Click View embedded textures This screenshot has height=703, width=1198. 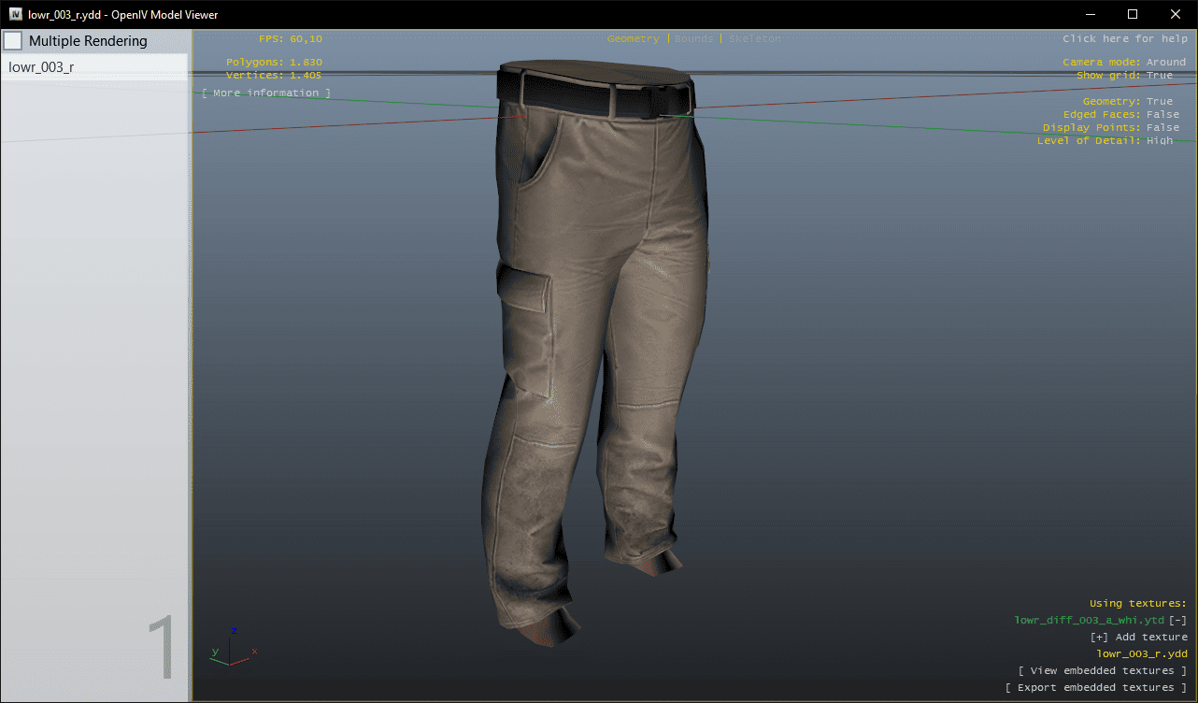tap(1102, 671)
